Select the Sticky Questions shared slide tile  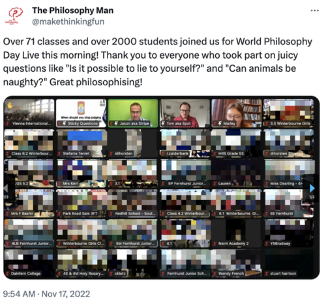tap(81, 113)
